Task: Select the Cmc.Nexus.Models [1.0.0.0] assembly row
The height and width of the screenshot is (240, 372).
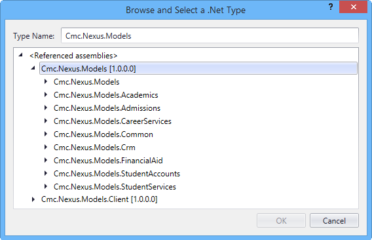Action: (x=198, y=68)
